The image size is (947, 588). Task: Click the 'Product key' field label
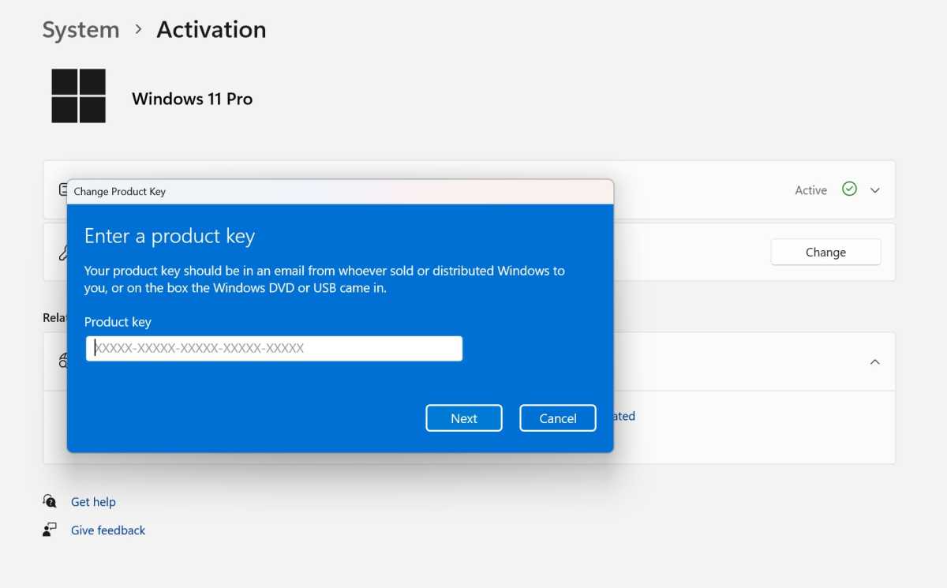(118, 322)
